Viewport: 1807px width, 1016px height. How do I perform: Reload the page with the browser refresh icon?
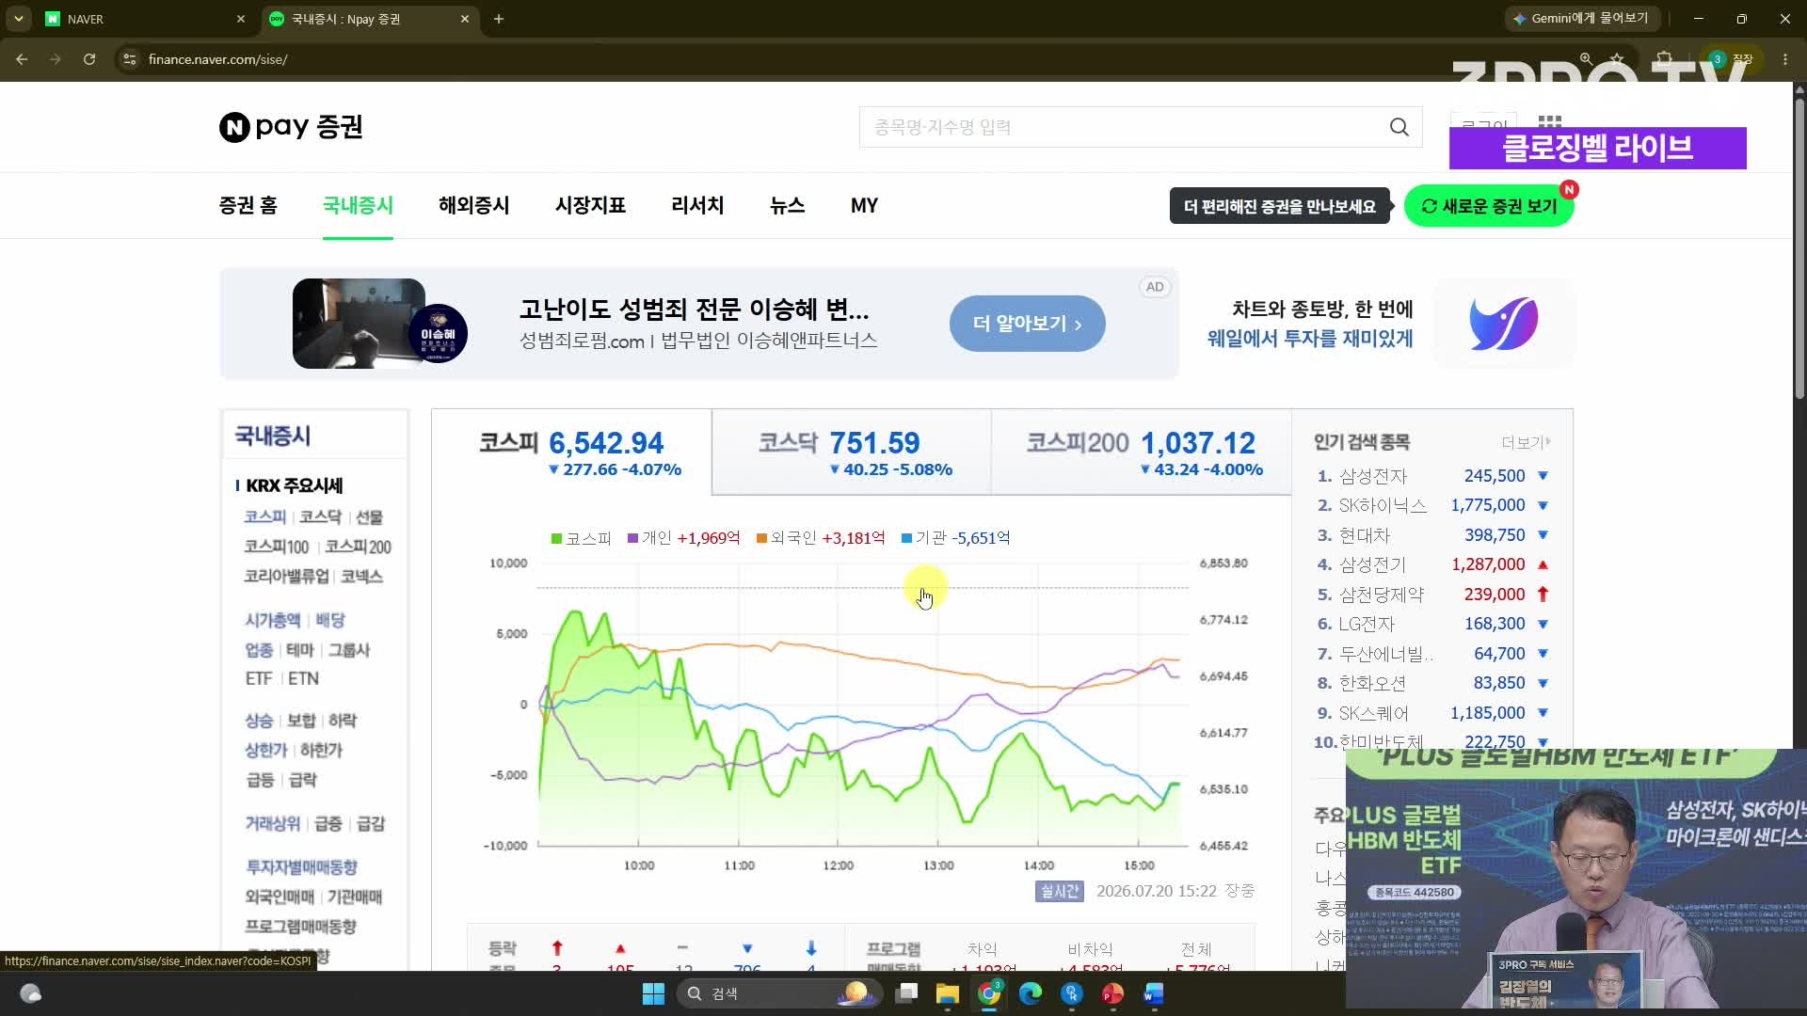tap(89, 59)
